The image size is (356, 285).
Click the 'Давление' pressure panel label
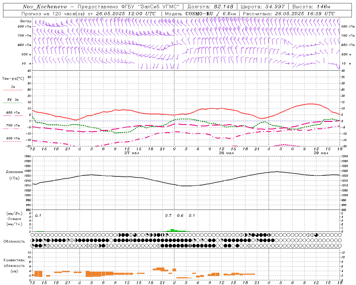14,172
